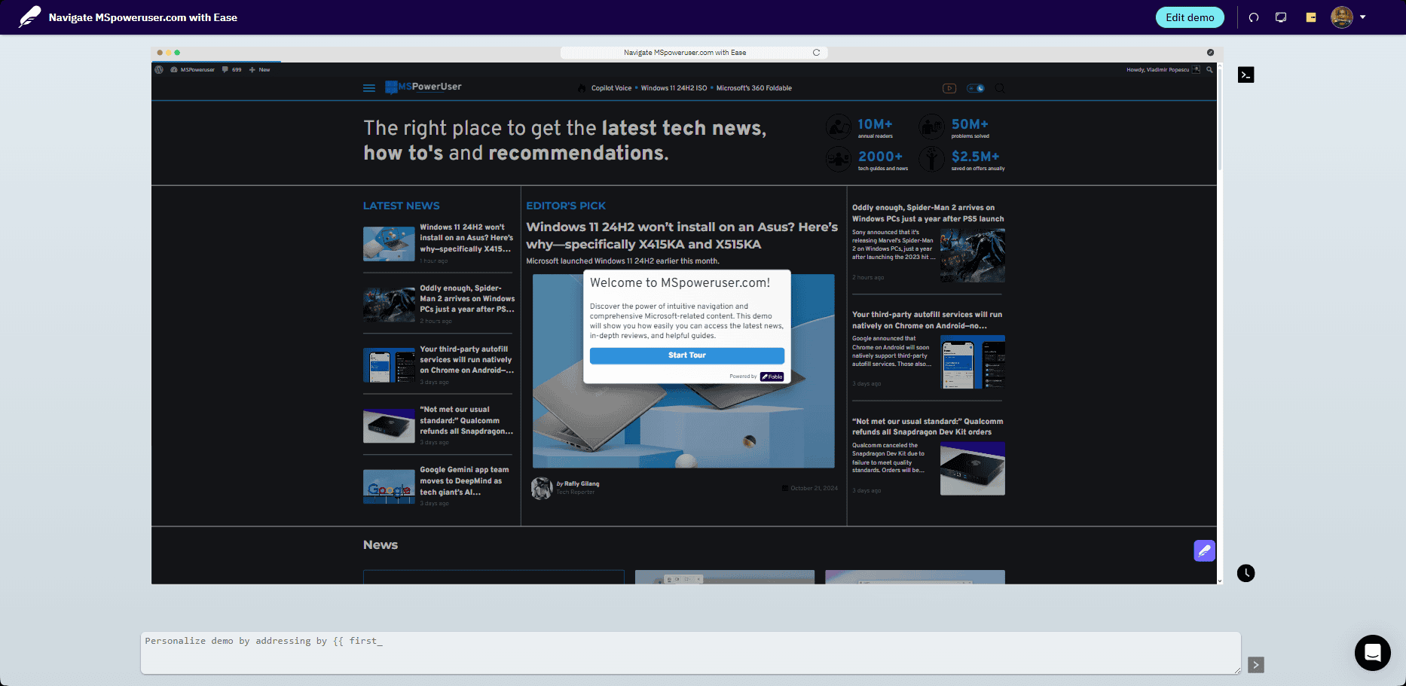
Task: Open the Google Gemini app team article
Action: (466, 480)
